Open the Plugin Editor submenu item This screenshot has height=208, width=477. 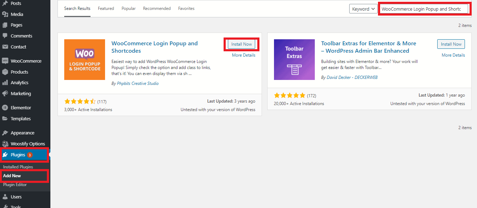tap(15, 185)
